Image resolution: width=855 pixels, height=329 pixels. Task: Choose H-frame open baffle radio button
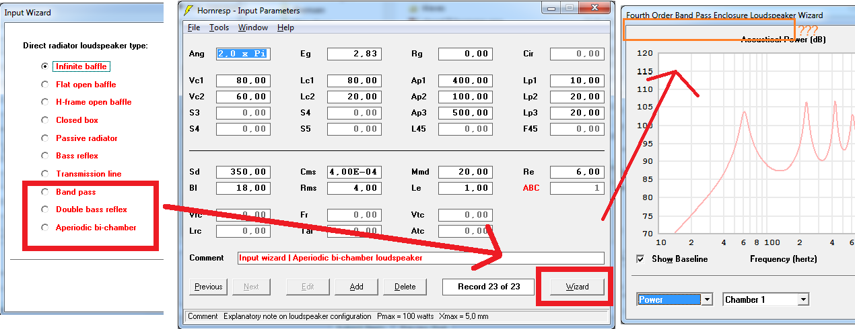(x=45, y=102)
